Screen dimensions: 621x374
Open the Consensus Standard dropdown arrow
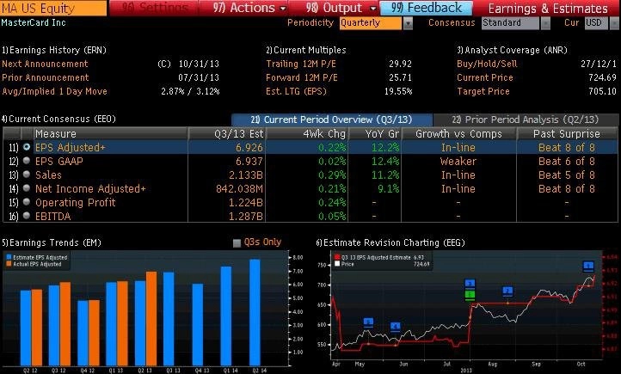545,23
